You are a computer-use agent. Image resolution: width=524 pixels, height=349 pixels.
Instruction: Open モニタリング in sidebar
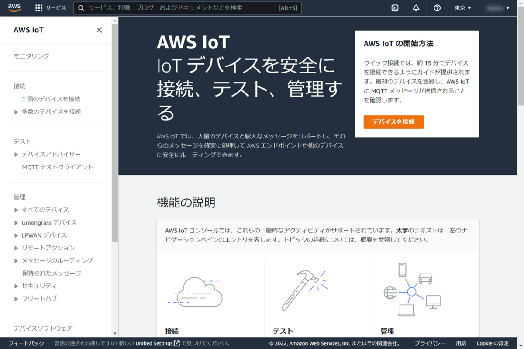click(31, 56)
